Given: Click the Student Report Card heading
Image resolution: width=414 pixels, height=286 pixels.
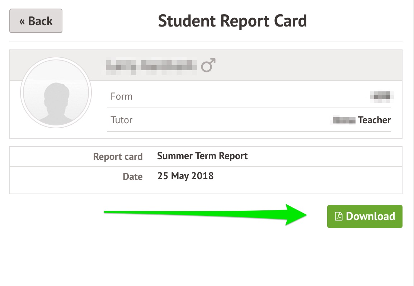Looking at the screenshot, I should (x=232, y=21).
